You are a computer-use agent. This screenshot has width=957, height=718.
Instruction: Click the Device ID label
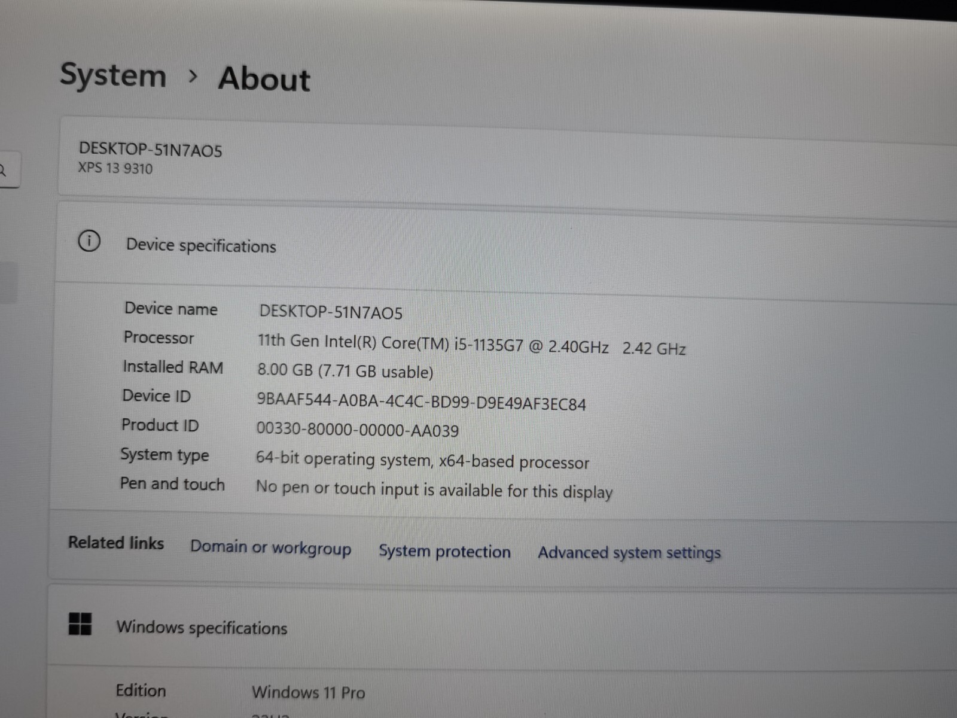[157, 396]
